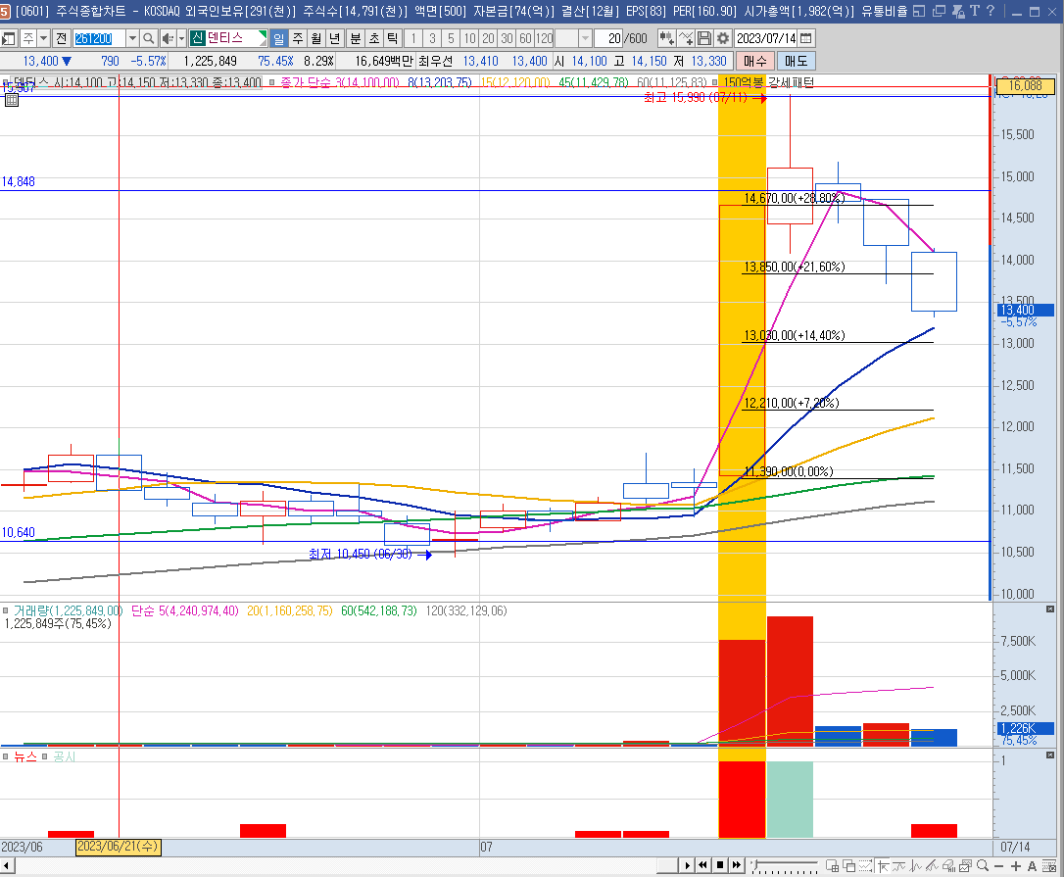Screen dimensions: 1064x877
Task: Open the calendar date picker icon
Action: point(806,38)
